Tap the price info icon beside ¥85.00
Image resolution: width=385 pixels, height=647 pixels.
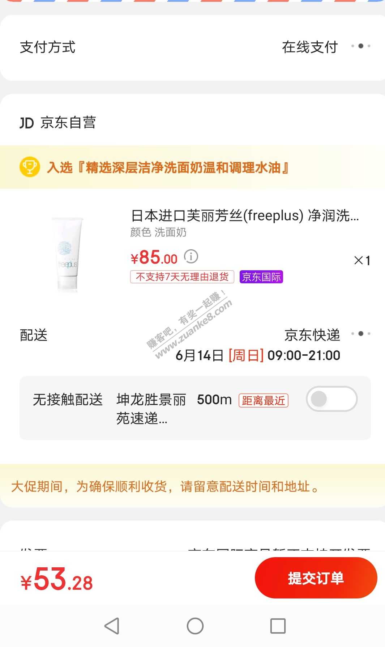(191, 256)
